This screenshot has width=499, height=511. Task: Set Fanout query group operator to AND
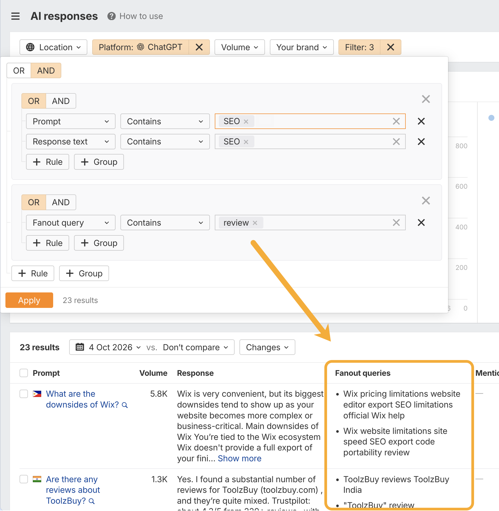click(61, 202)
